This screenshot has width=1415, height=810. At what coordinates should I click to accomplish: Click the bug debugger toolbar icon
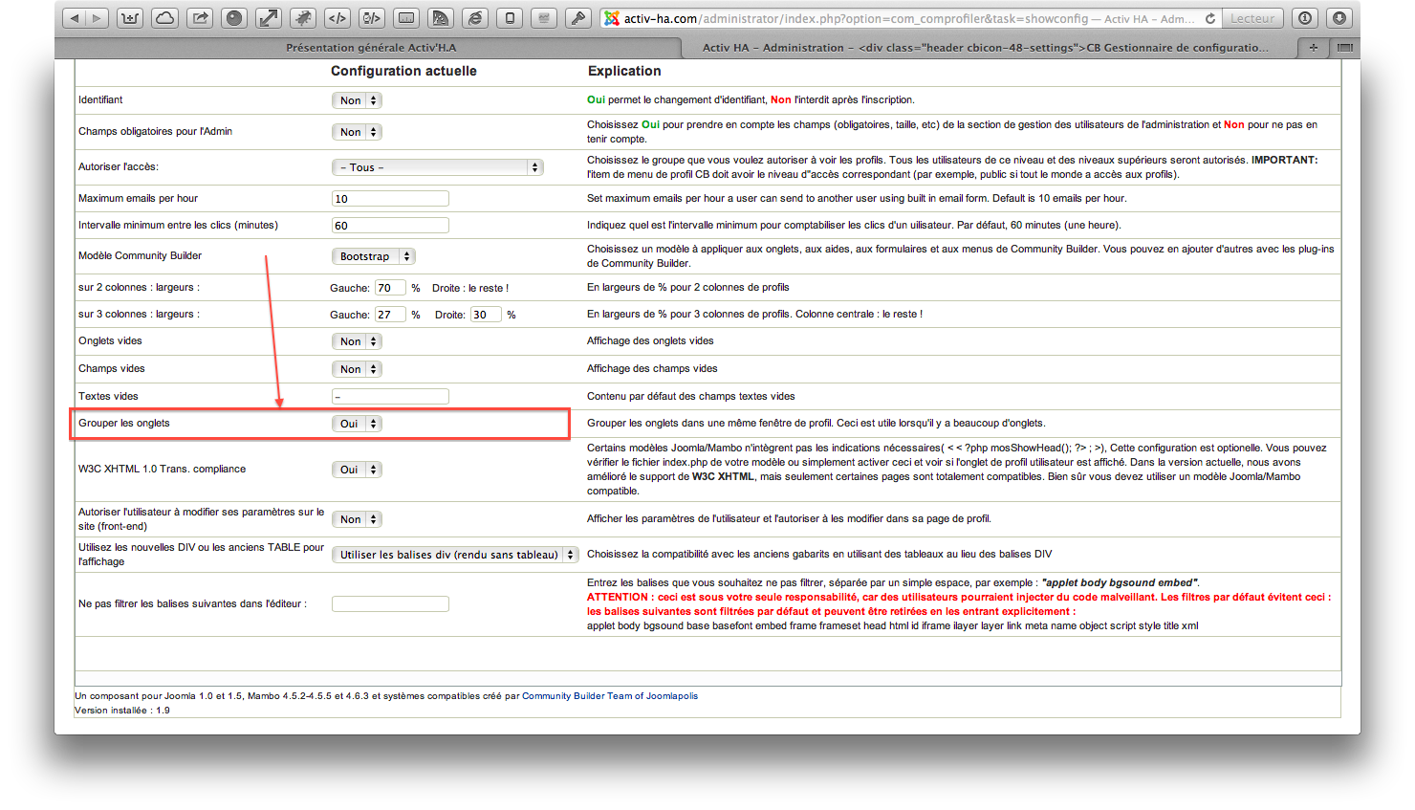point(303,18)
